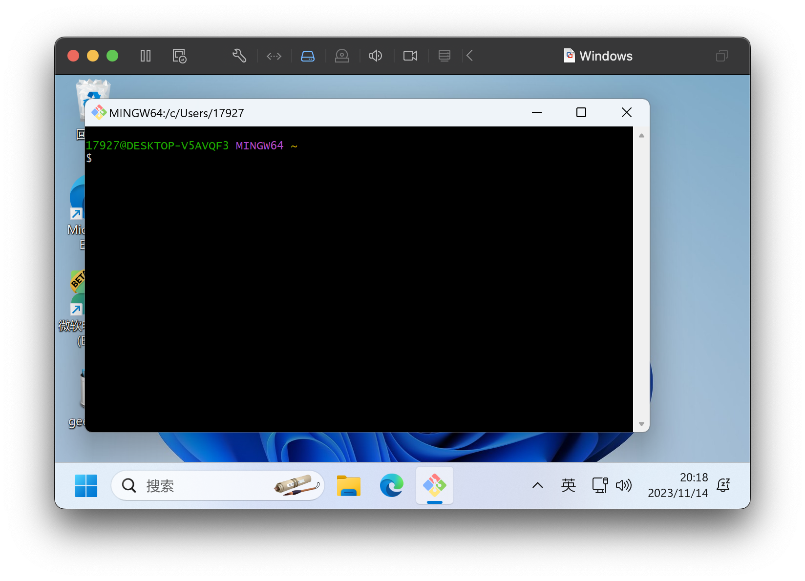The height and width of the screenshot is (581, 805).
Task: Open Microsoft Edge from taskbar
Action: click(392, 486)
